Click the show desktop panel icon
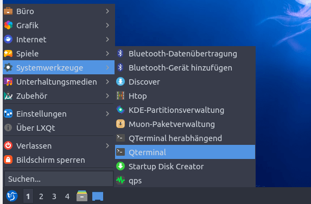The image size is (311, 204). pos(98,196)
